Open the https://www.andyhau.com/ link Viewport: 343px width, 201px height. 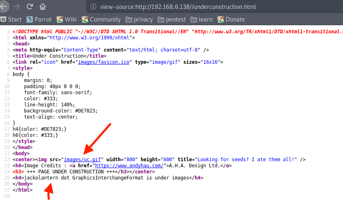pyautogui.click(x=129, y=166)
